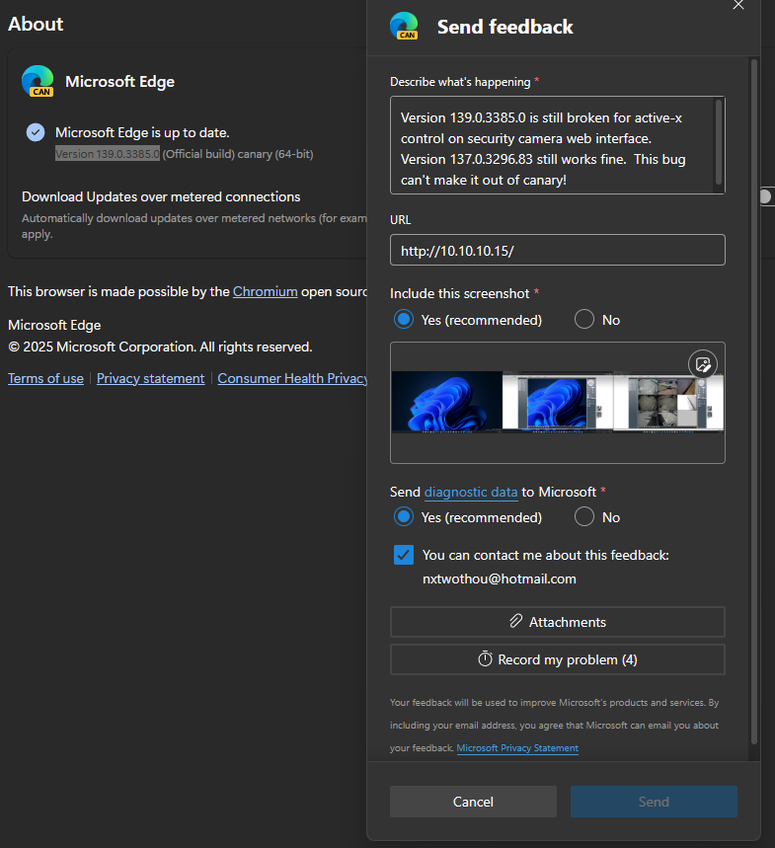
Task: Click the Edge Canary logo in Send feedback header
Action: click(404, 26)
